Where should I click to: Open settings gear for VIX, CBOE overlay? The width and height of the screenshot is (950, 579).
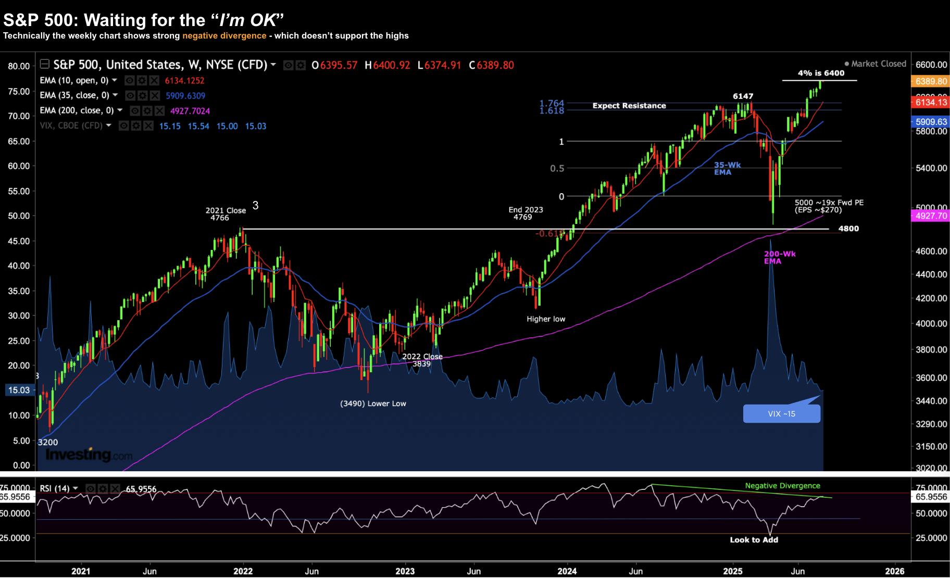point(136,126)
